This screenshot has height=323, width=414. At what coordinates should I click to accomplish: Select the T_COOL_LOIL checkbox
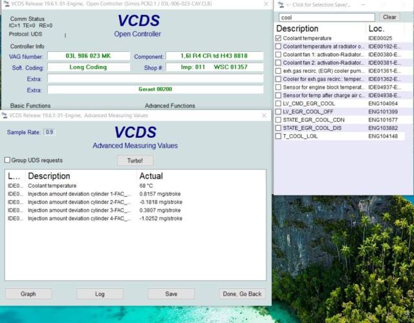point(278,136)
